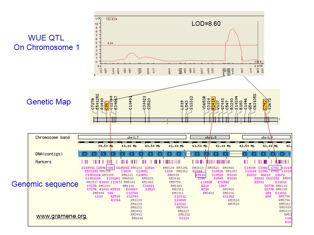The height and width of the screenshot is (235, 314).
Task: Click marker RM8062 in genomic sequence
Action: coord(182,171)
